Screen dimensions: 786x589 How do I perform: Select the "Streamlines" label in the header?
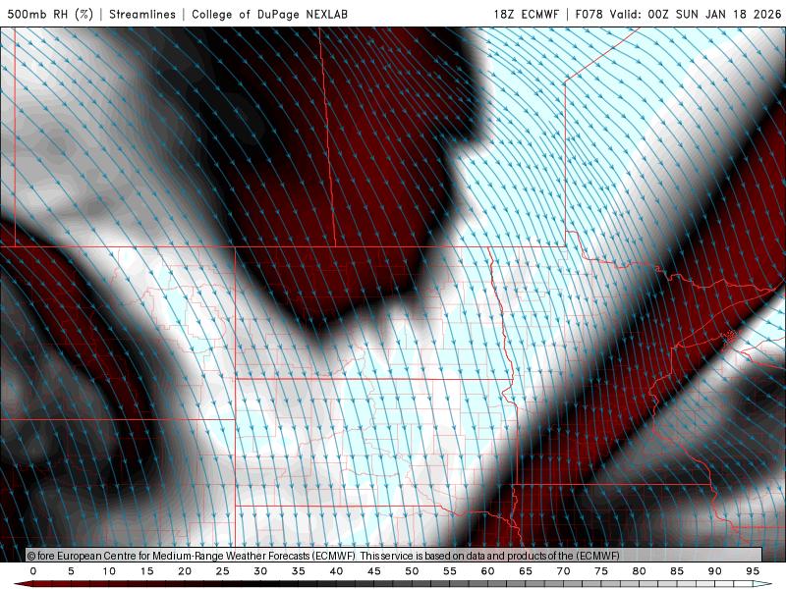click(x=142, y=14)
